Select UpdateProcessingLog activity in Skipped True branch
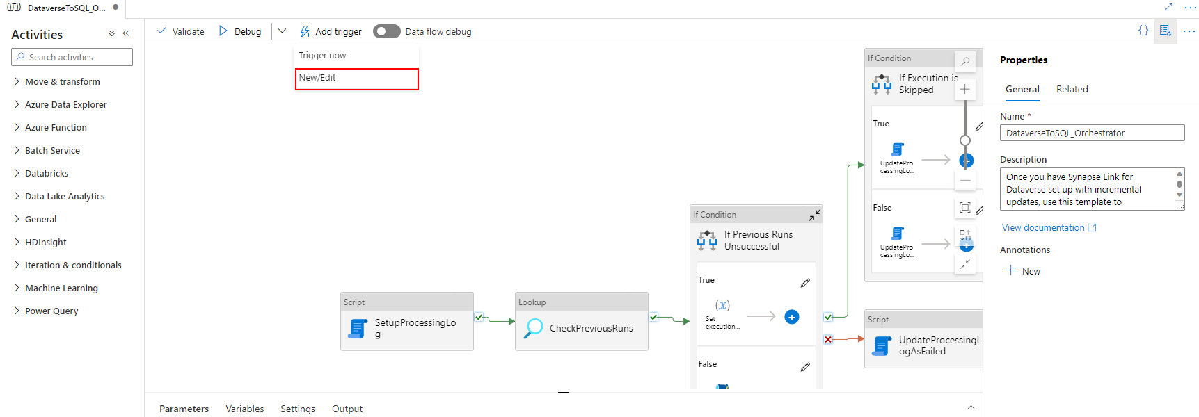The image size is (1199, 417). point(897,158)
